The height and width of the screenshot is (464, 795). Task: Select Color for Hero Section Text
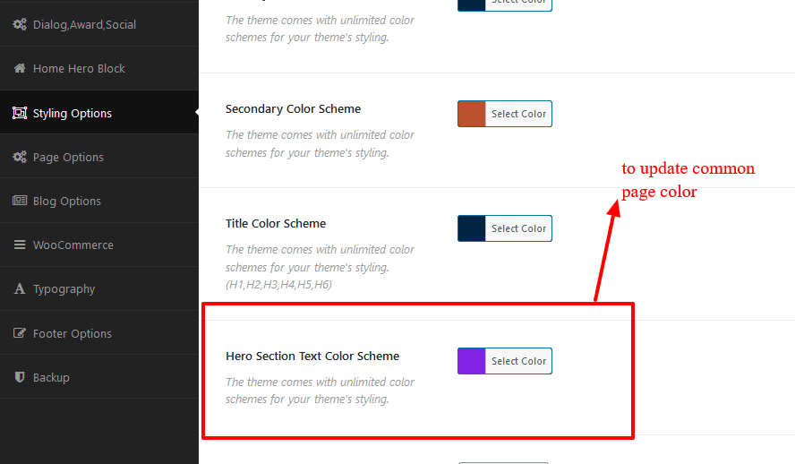pos(518,361)
